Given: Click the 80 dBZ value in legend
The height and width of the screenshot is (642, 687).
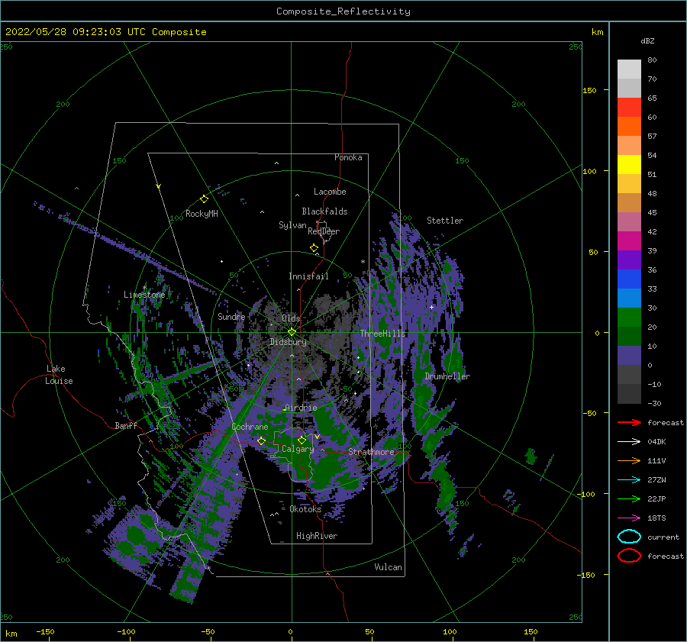Looking at the screenshot, I should 652,60.
